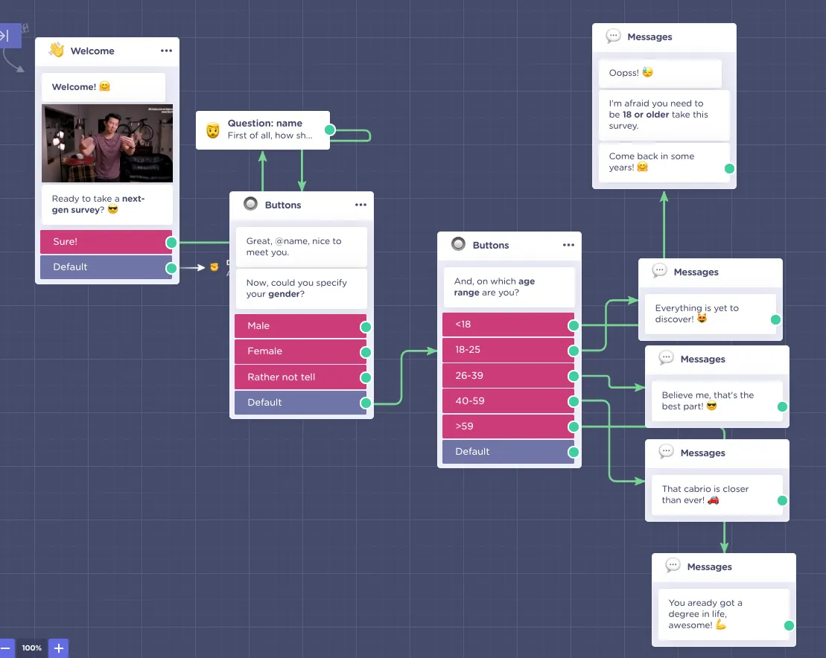Click the green connector on the >59 option
This screenshot has width=826, height=658.
[573, 427]
